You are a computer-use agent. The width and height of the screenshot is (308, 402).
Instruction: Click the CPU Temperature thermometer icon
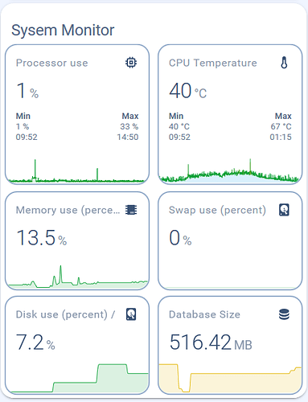pos(284,63)
